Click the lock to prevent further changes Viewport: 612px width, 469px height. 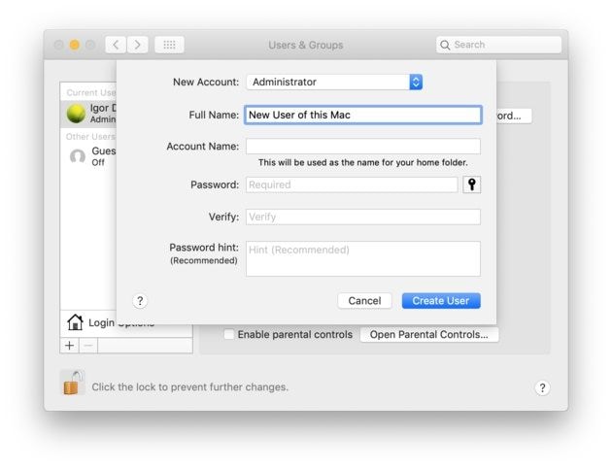(x=74, y=383)
